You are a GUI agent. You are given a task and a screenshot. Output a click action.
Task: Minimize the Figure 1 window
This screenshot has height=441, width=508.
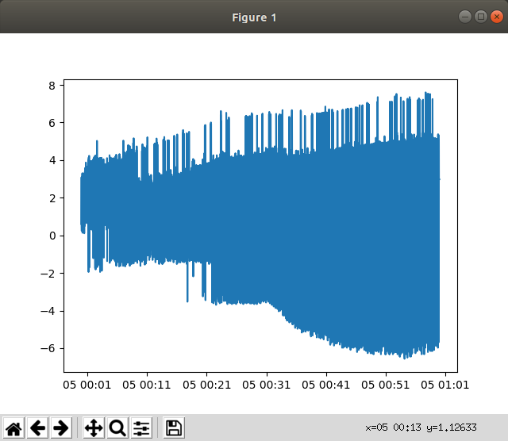(464, 17)
